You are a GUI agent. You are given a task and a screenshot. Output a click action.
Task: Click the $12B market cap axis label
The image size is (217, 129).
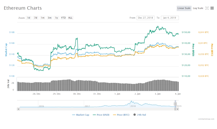[12, 65]
